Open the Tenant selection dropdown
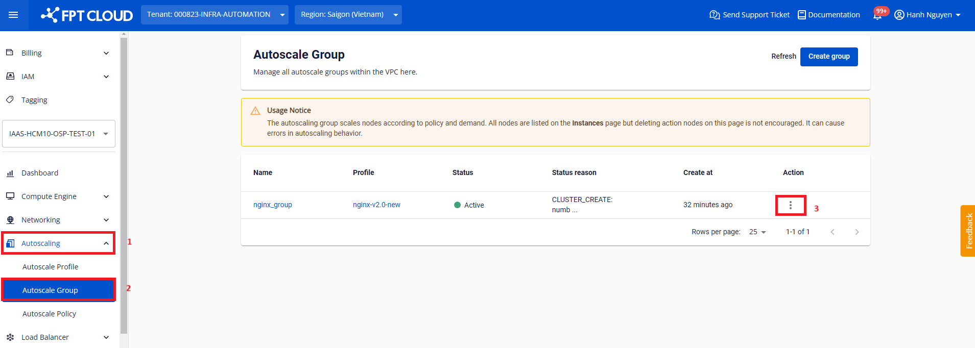975x348 pixels. (215, 15)
